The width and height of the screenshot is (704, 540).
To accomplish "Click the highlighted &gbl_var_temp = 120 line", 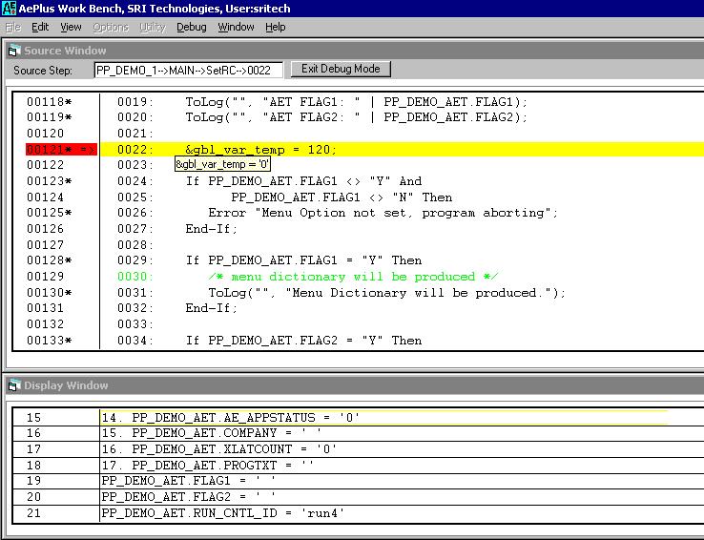I will click(260, 150).
